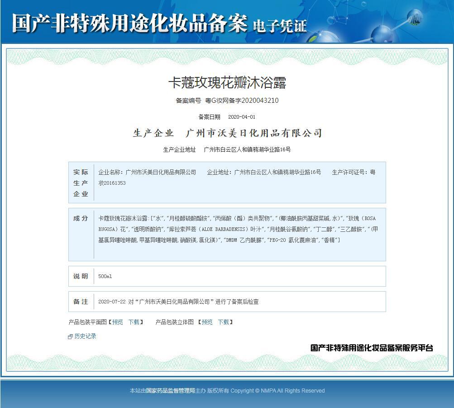
Task: Click the 说明 row label
Action: 81,276
